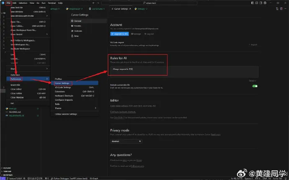Open the General settings section

[77, 21]
